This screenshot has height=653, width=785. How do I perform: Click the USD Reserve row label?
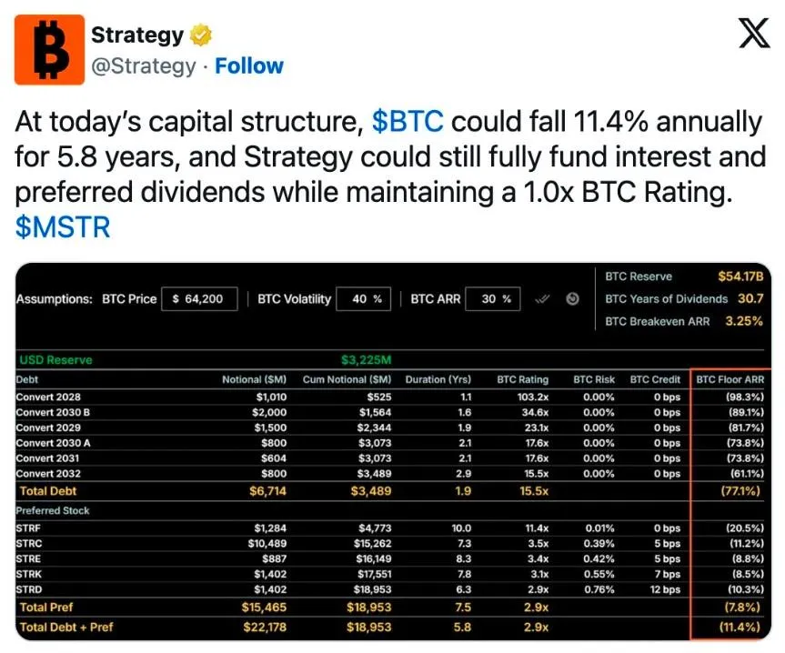(x=55, y=360)
